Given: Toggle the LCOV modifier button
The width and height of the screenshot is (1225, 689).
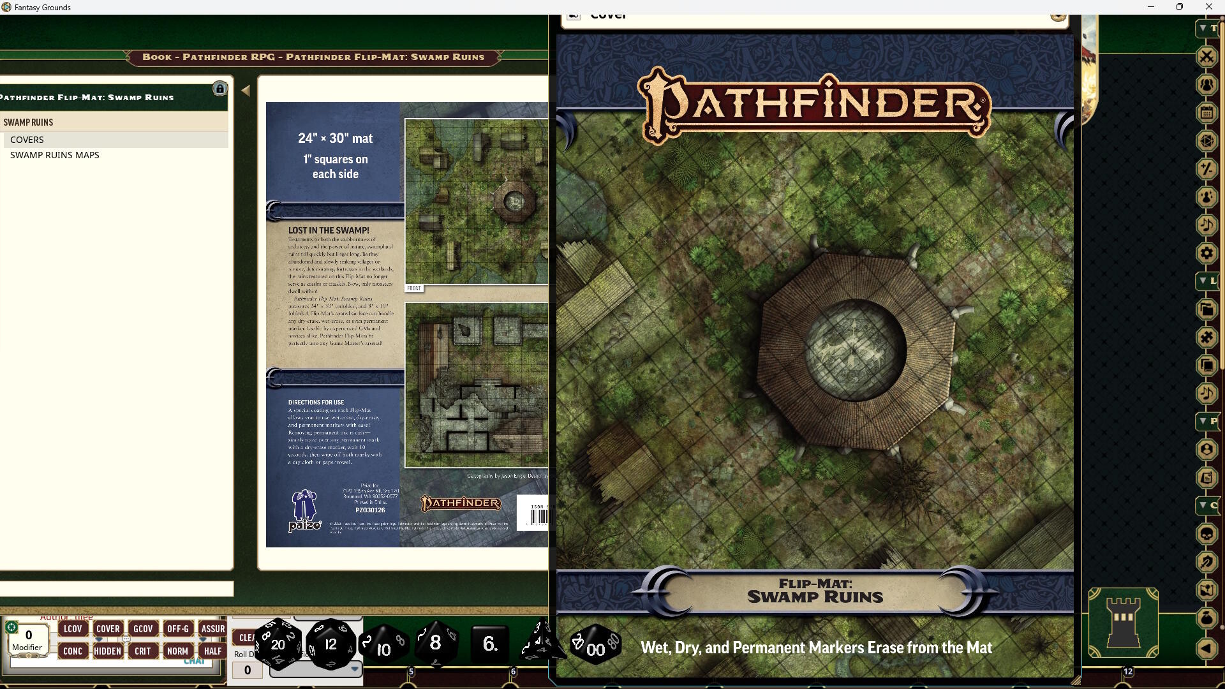Looking at the screenshot, I should coord(73,629).
